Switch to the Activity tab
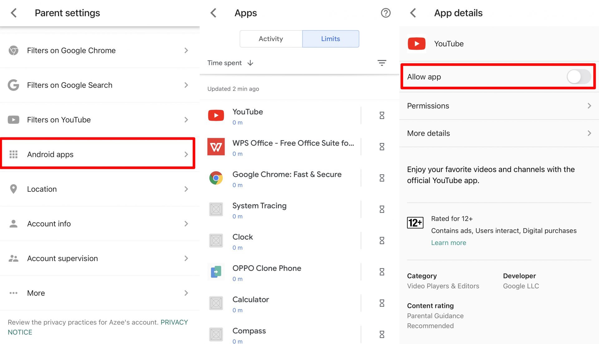 (x=271, y=39)
